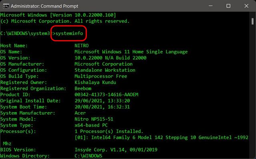256x159 pixels.
Task: Click the 'Administrator: Command Prompt' title text
Action: click(x=44, y=6)
